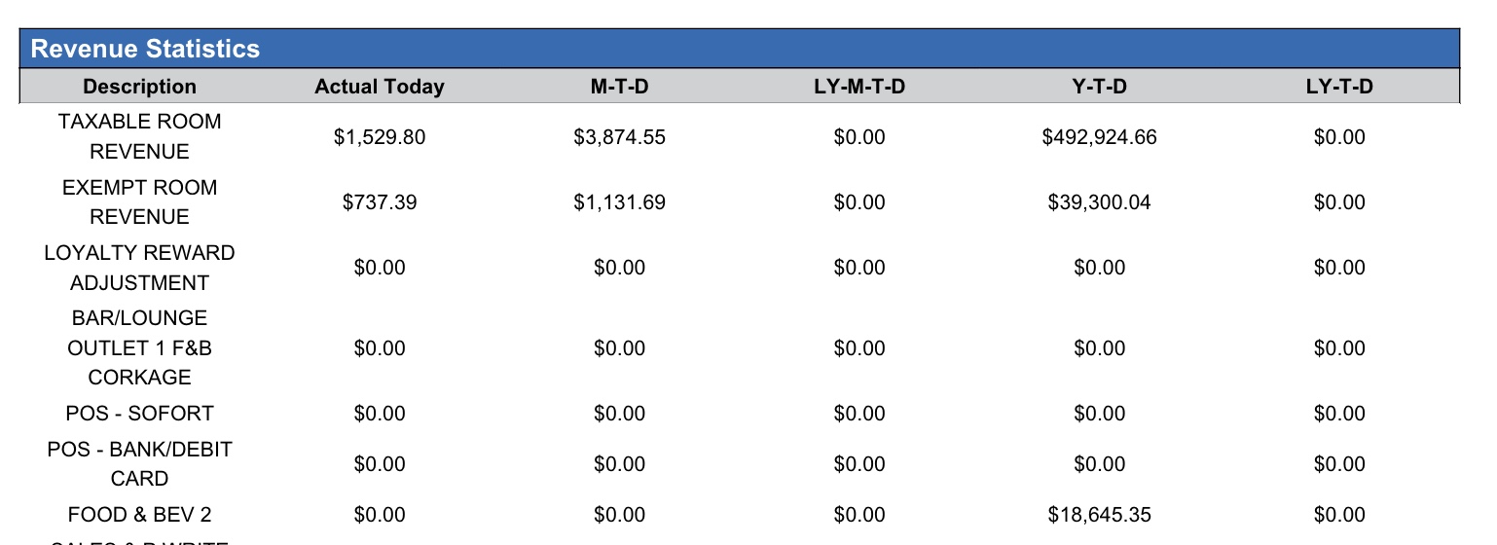
Task: Click the Y-T-D column header
Action: click(1099, 87)
